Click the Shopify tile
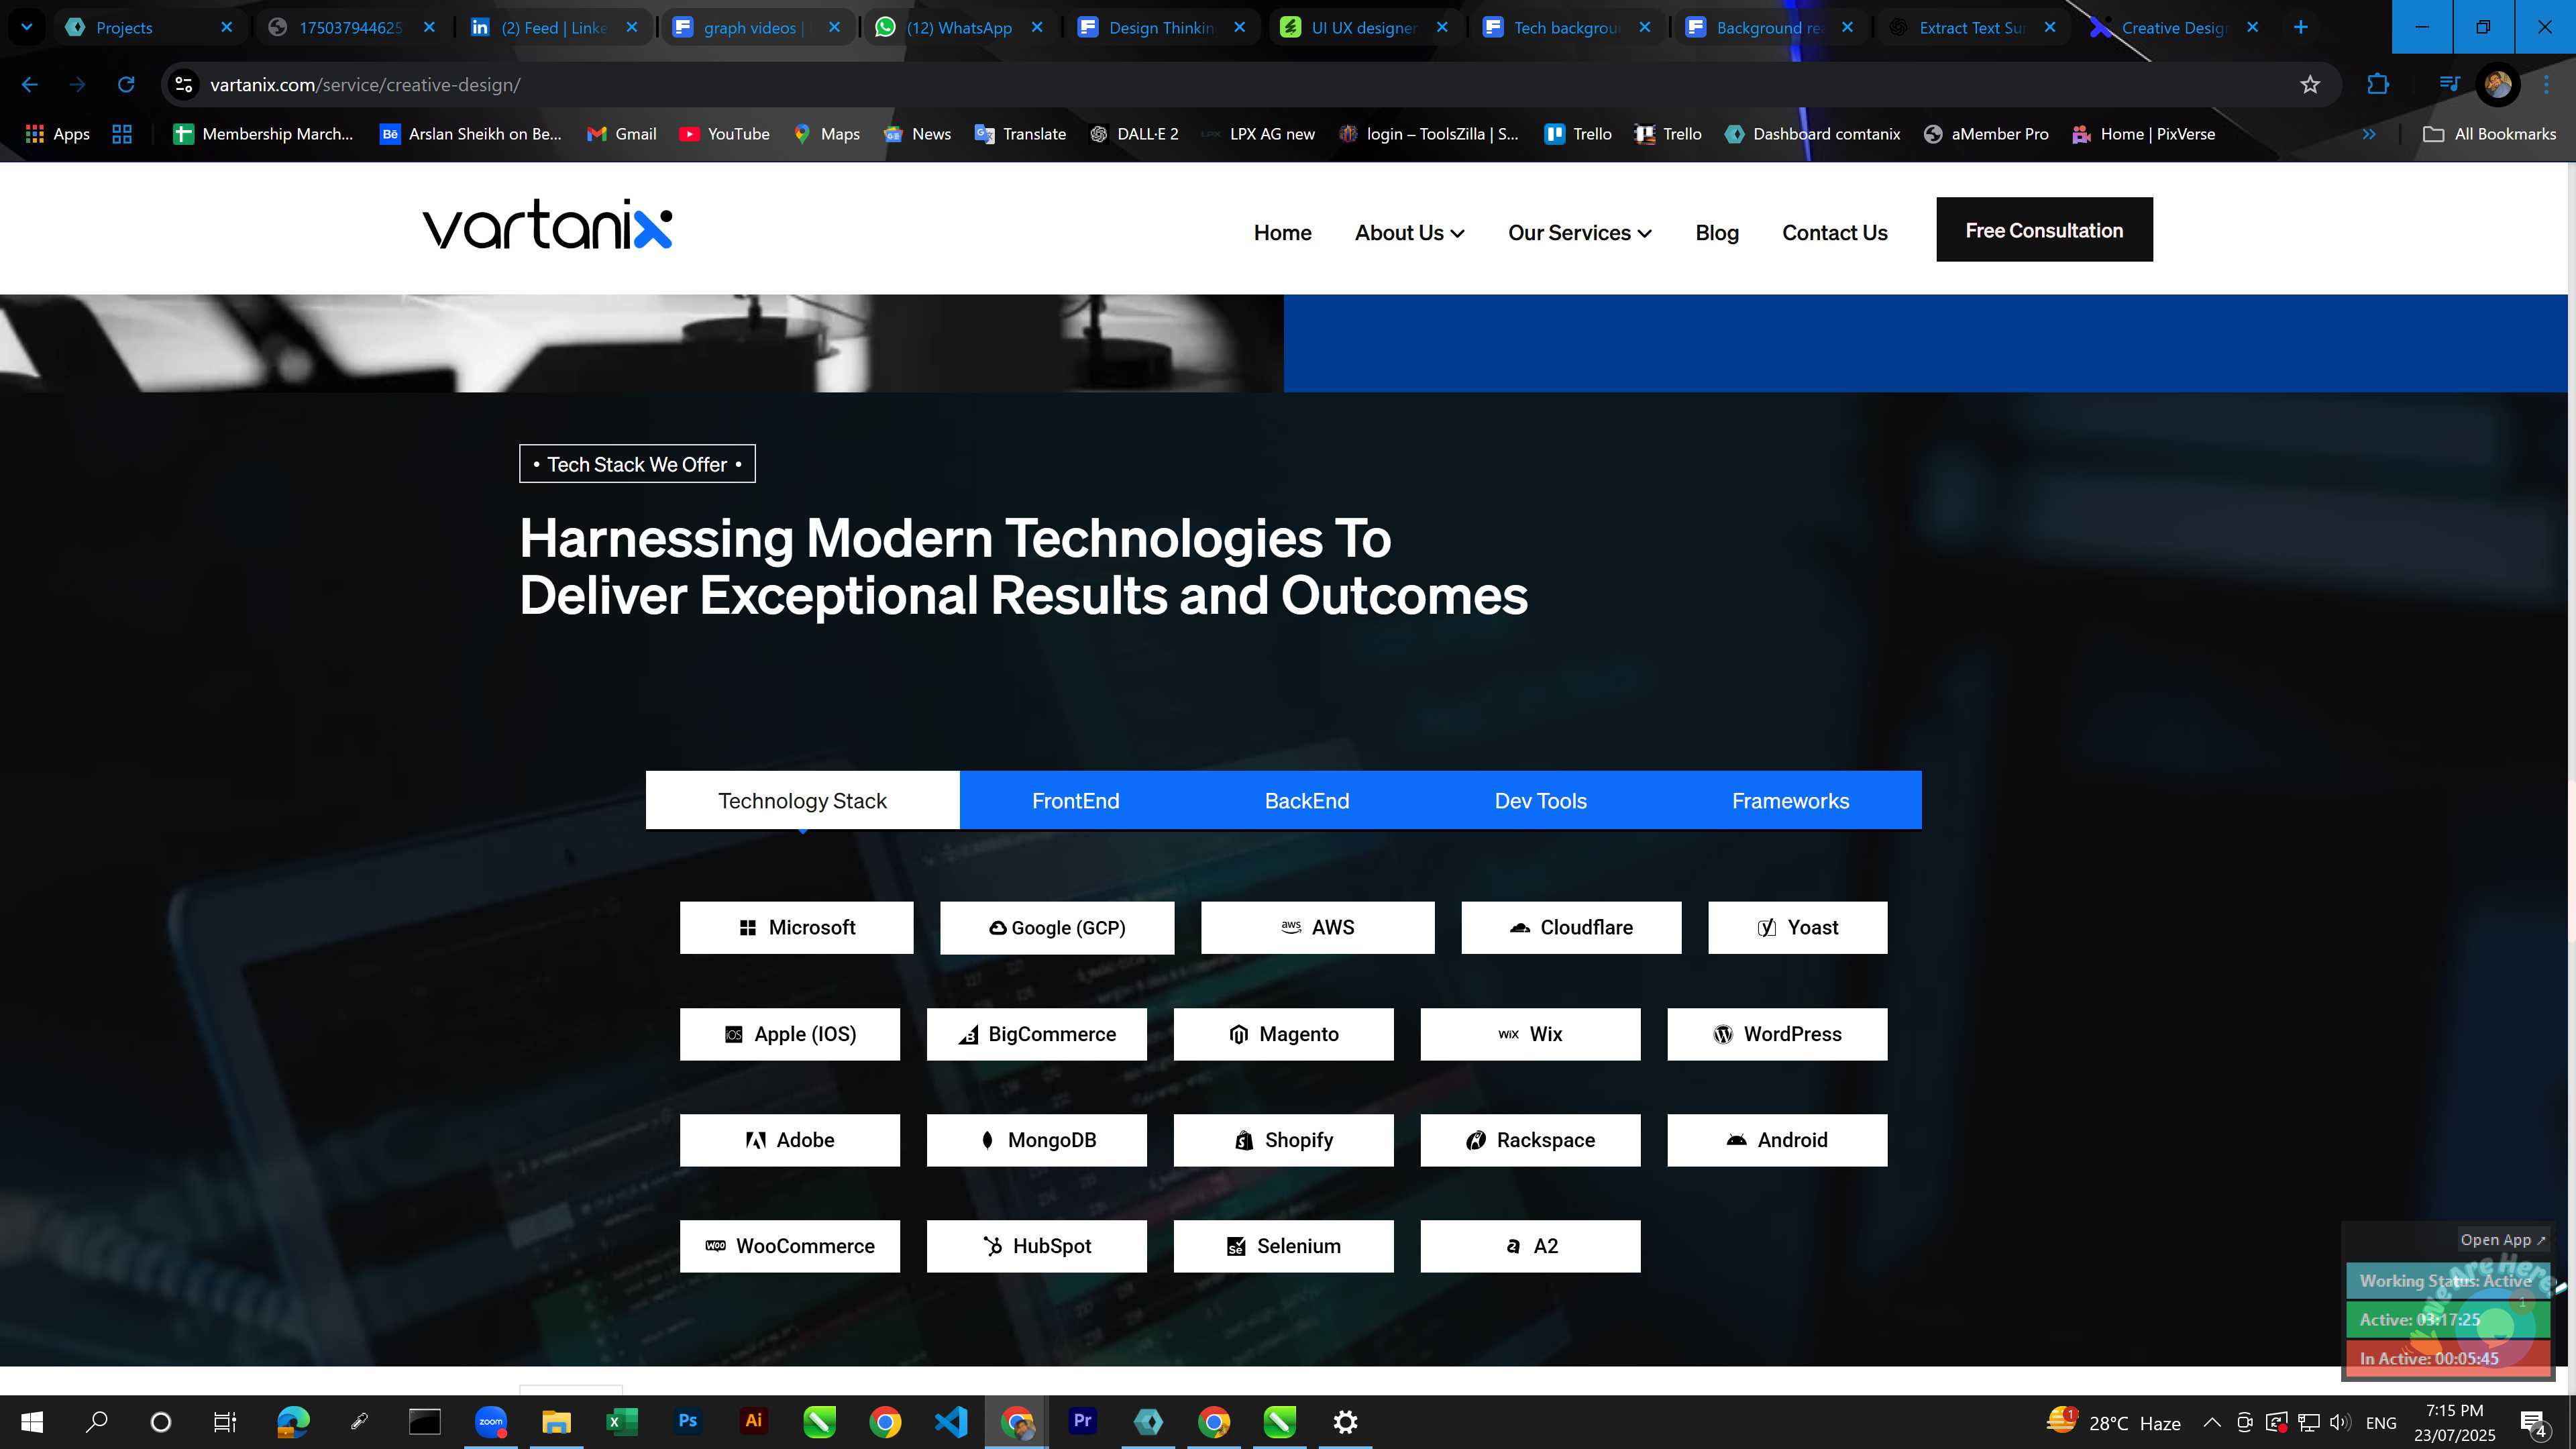 pyautogui.click(x=1283, y=1140)
